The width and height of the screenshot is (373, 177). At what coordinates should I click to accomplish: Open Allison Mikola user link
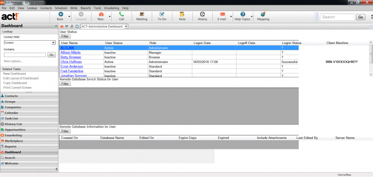click(70, 52)
